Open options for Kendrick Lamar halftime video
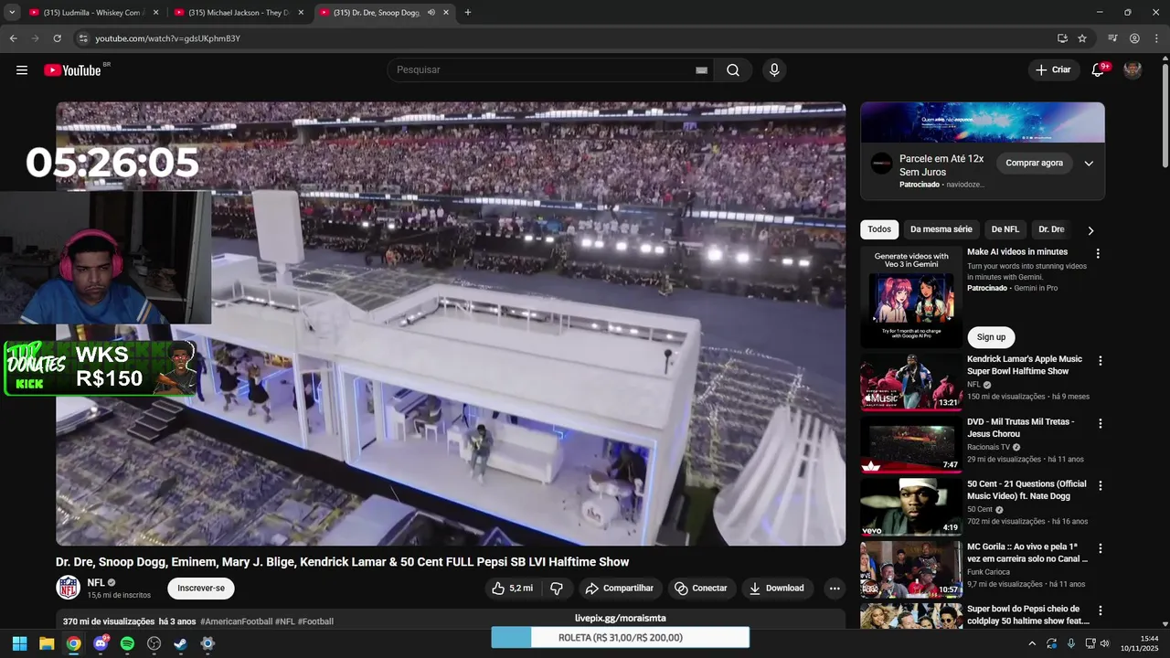Image resolution: width=1170 pixels, height=658 pixels. pyautogui.click(x=1101, y=361)
